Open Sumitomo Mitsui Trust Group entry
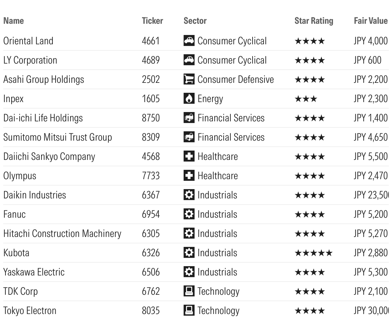The image size is (392, 323). [58, 137]
